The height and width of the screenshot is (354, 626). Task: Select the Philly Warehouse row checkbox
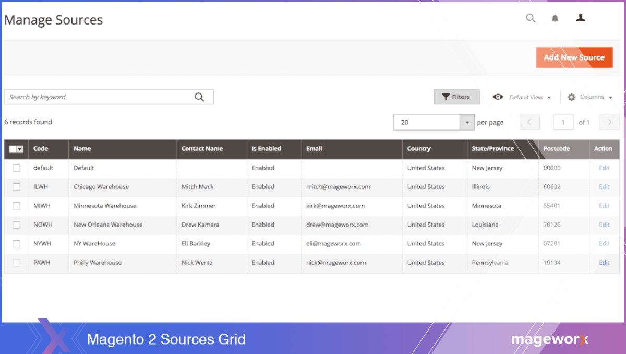click(17, 263)
